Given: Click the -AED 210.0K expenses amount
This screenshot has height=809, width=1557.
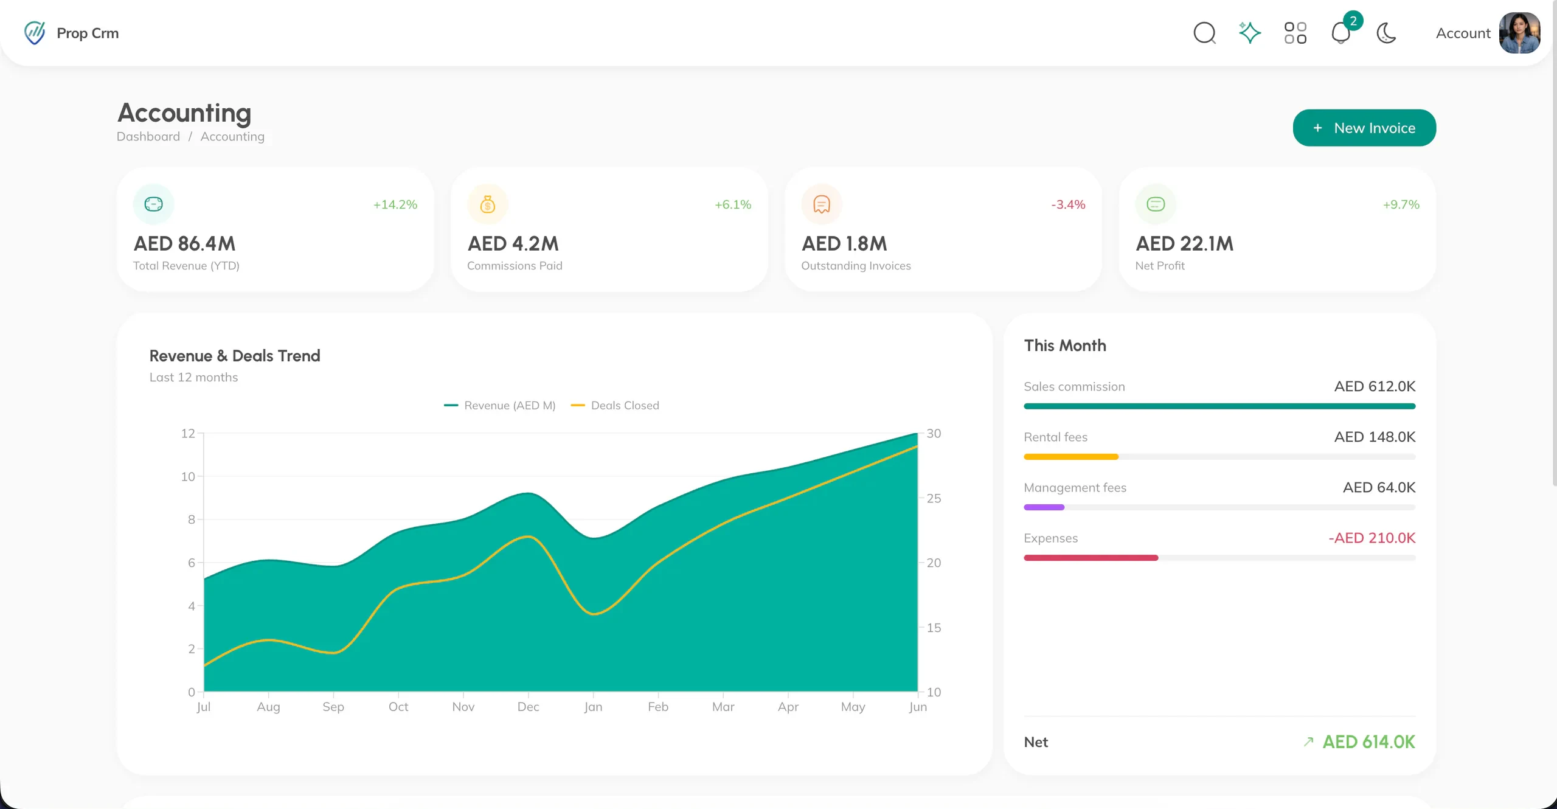Looking at the screenshot, I should 1371,538.
